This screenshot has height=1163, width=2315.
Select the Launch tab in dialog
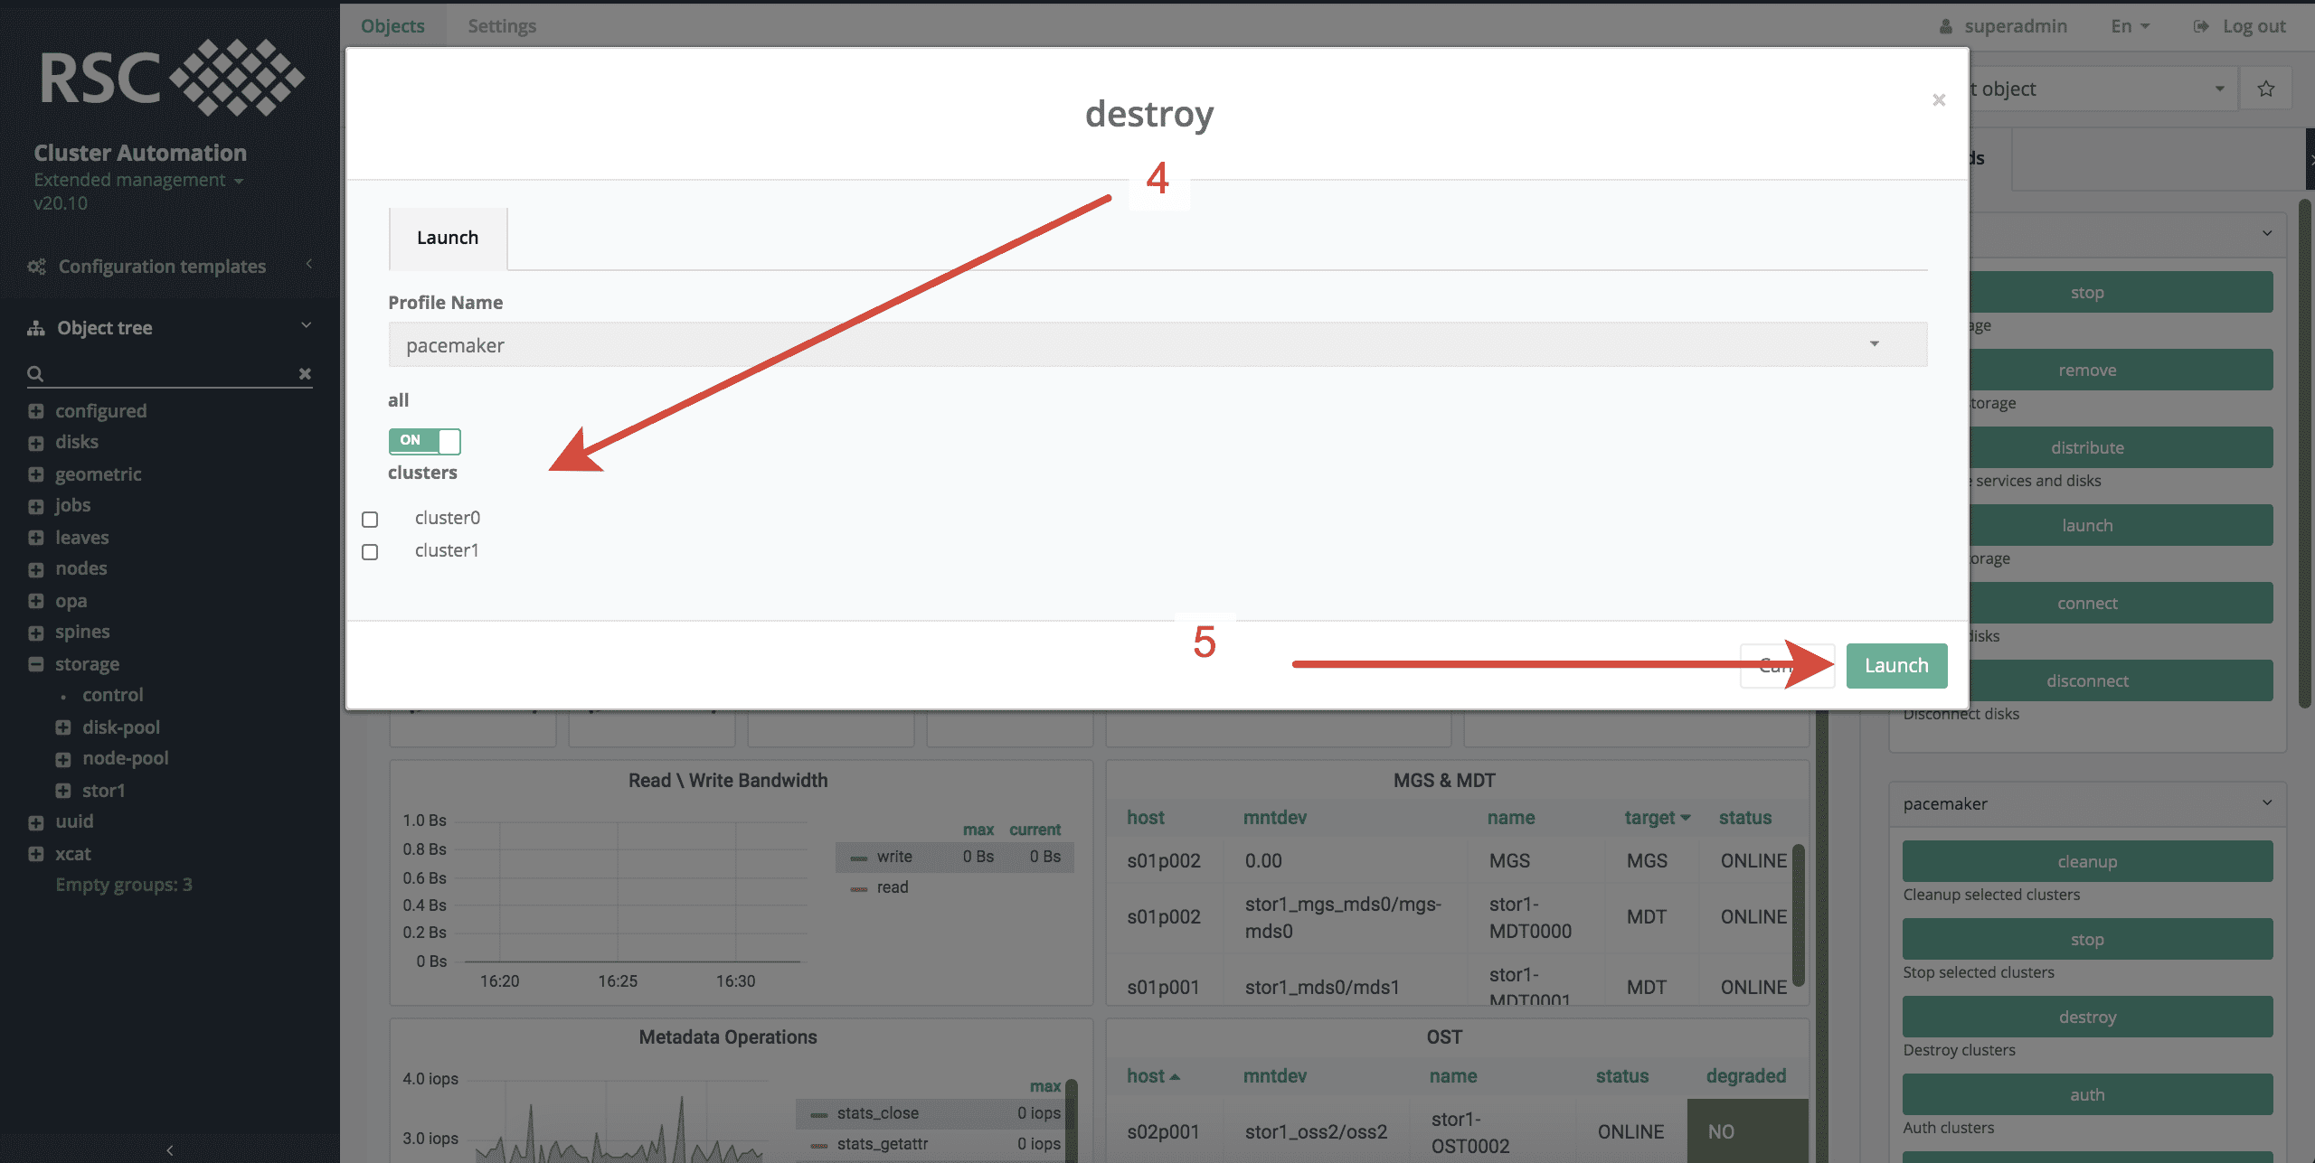[x=448, y=238]
